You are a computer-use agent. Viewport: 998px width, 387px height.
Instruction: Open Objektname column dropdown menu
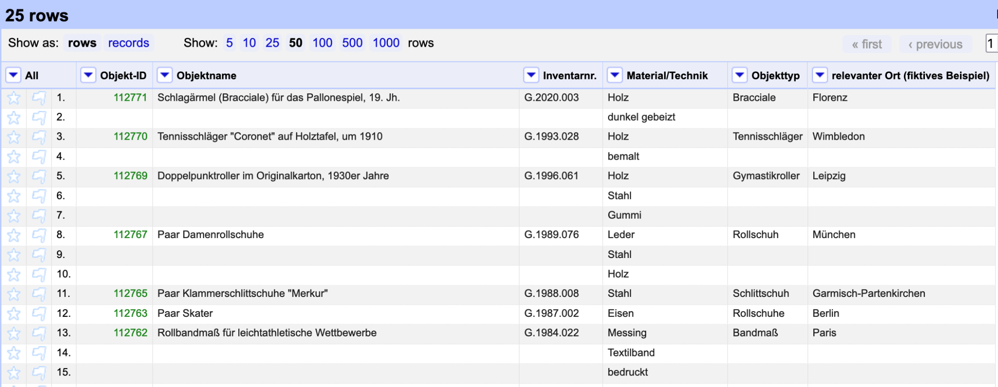(165, 75)
